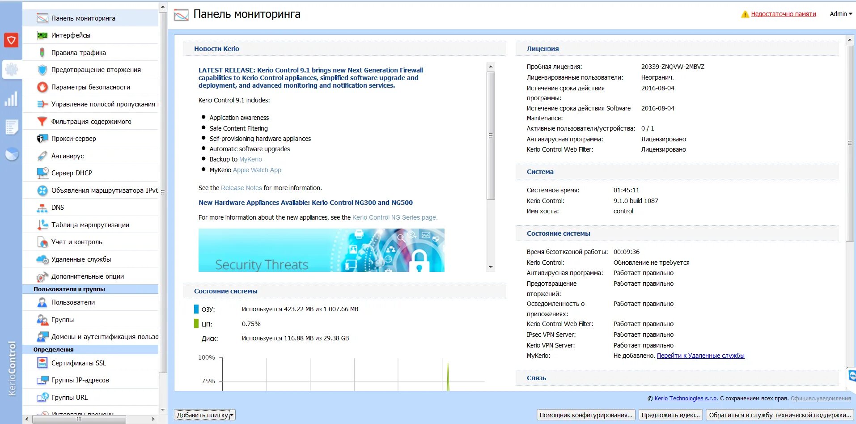This screenshot has height=424, width=856.
Task: Click the Фильтрация содержимого funnel icon
Action: tap(42, 122)
